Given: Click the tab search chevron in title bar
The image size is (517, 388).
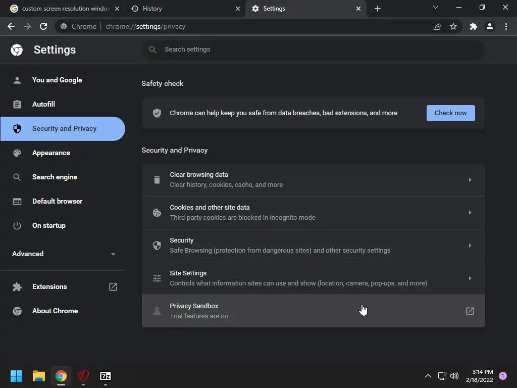Looking at the screenshot, I should click(436, 7).
